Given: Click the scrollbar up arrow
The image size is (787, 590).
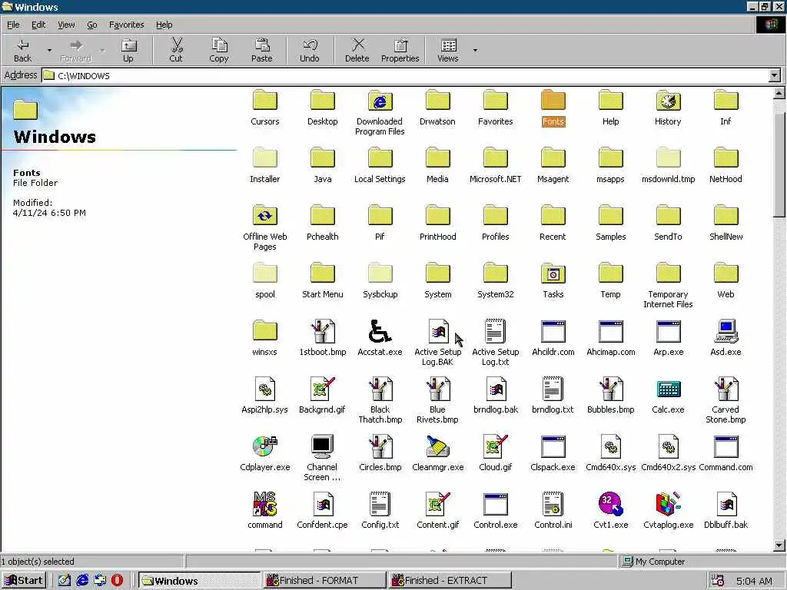Looking at the screenshot, I should [x=779, y=93].
